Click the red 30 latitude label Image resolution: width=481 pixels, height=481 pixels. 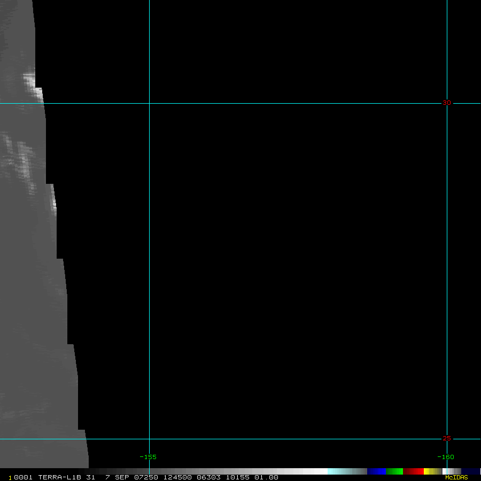click(x=446, y=103)
